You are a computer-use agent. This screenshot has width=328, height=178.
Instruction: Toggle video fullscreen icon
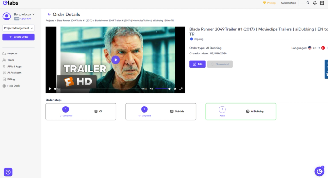(181, 89)
